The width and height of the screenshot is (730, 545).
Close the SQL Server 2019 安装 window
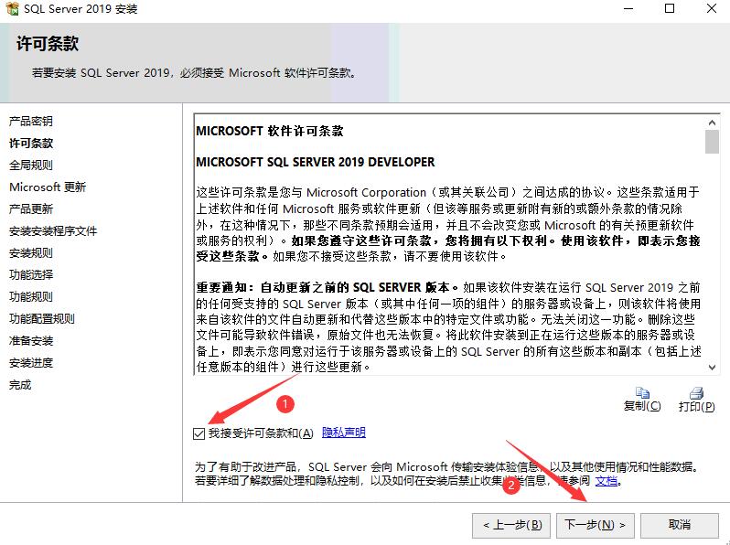pos(712,9)
